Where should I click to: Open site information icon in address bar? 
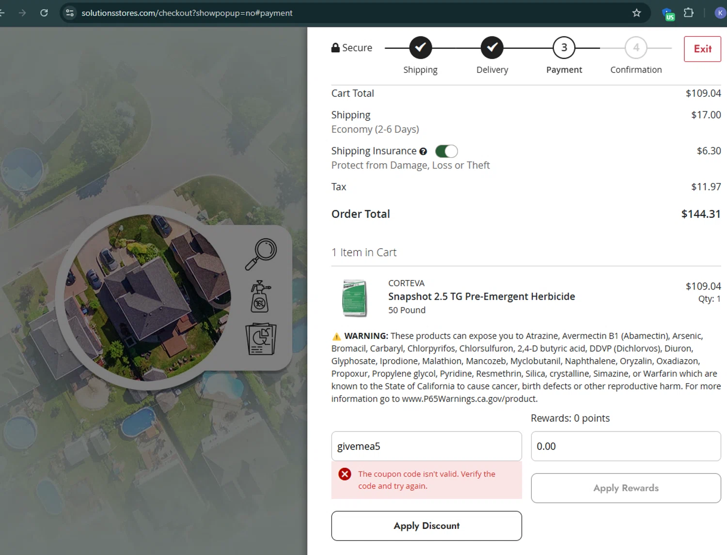click(70, 13)
